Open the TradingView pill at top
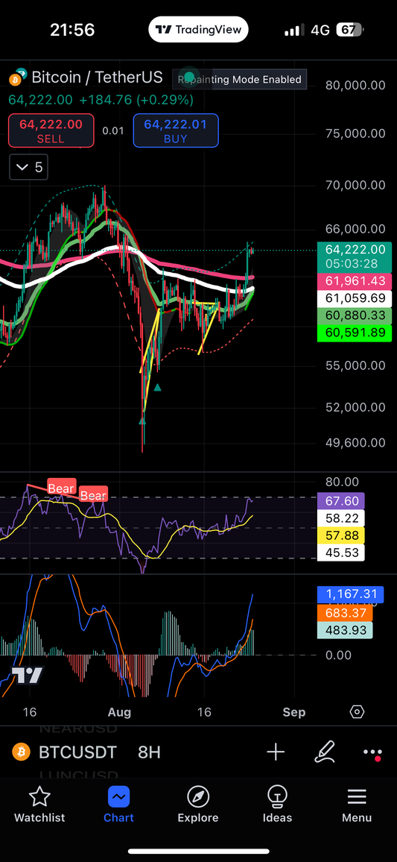 pos(198,30)
